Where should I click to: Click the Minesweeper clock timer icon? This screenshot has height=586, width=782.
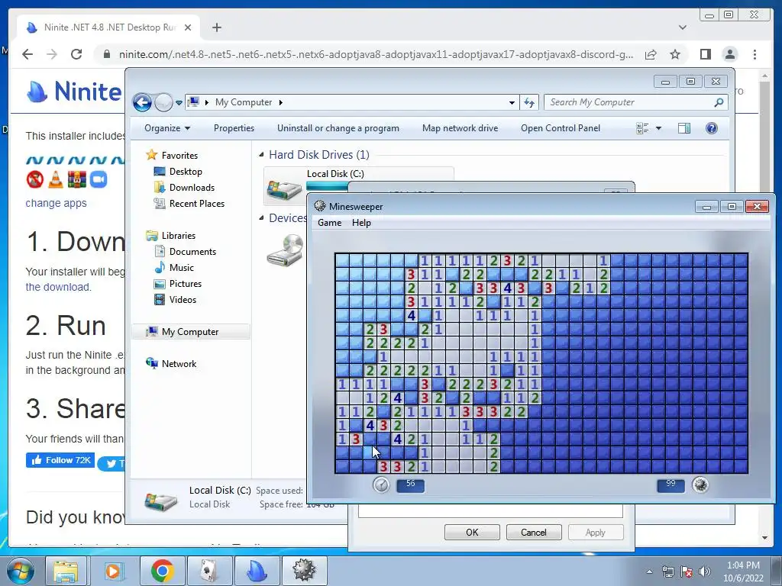click(x=382, y=485)
